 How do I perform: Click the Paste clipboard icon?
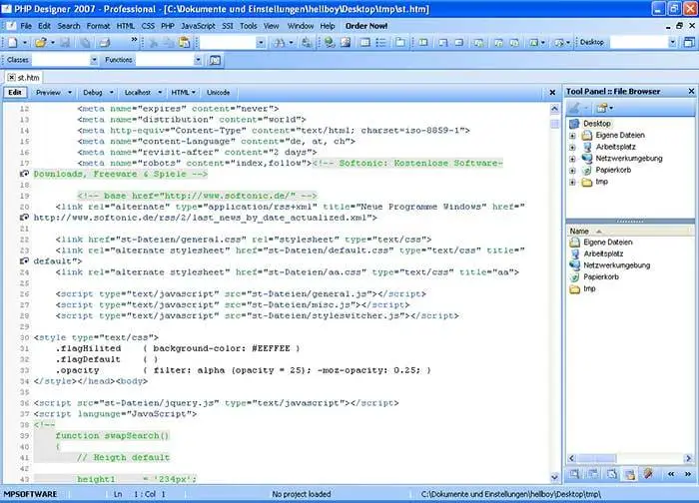click(184, 43)
